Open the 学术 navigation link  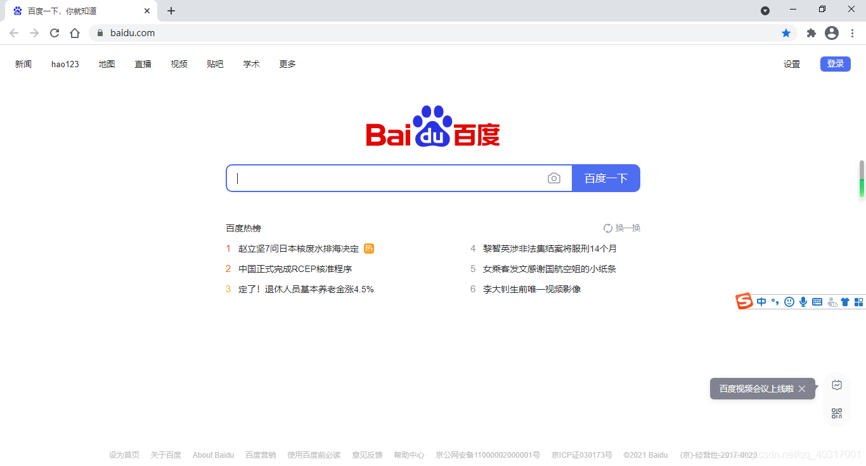252,64
